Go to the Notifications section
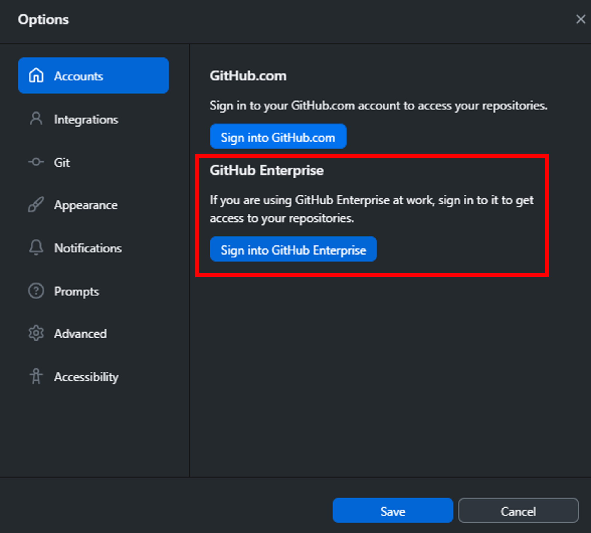The width and height of the screenshot is (591, 533). point(88,248)
